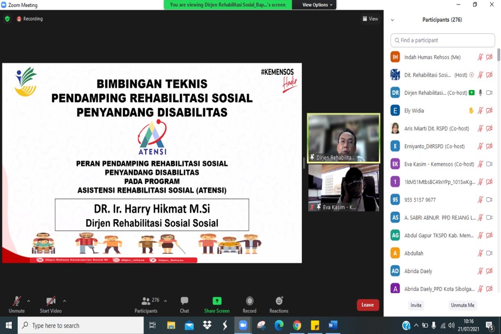The height and width of the screenshot is (334, 501).
Task: Open the Reactions menu
Action: [x=279, y=305]
